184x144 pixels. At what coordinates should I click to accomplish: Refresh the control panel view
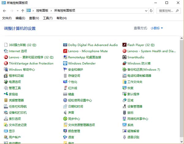pos(151,11)
